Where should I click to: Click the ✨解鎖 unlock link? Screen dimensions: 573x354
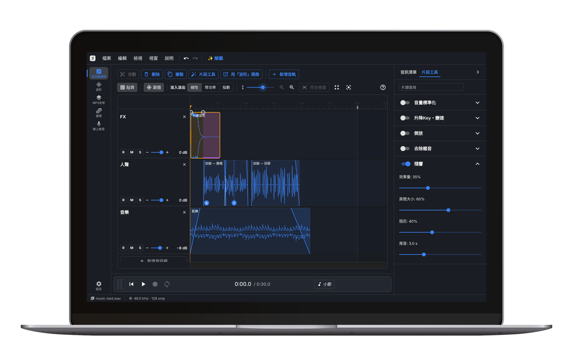215,58
